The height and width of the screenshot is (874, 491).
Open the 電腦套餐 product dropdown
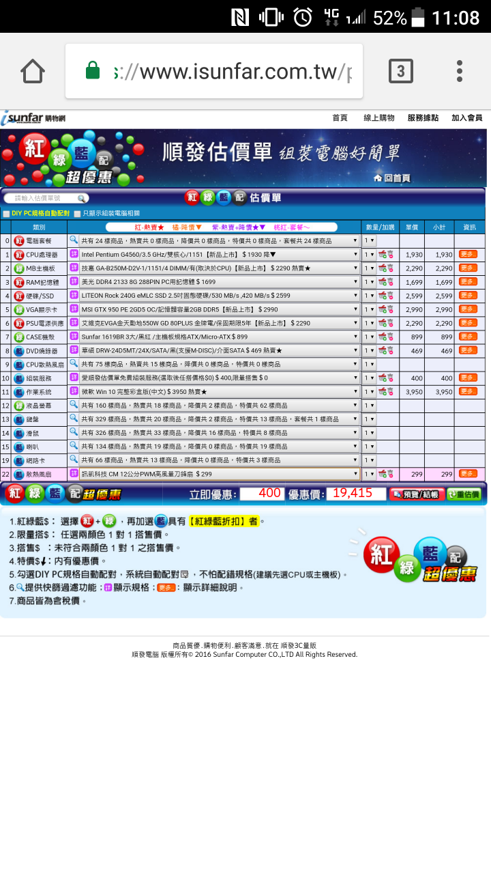pos(220,241)
